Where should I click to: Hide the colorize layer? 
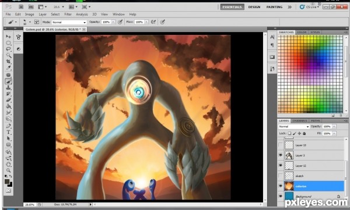pyautogui.click(x=281, y=186)
